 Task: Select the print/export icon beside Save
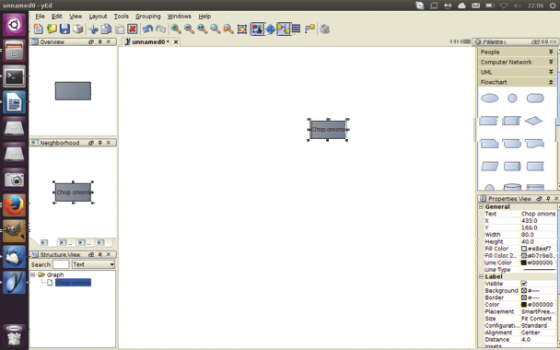click(x=78, y=29)
